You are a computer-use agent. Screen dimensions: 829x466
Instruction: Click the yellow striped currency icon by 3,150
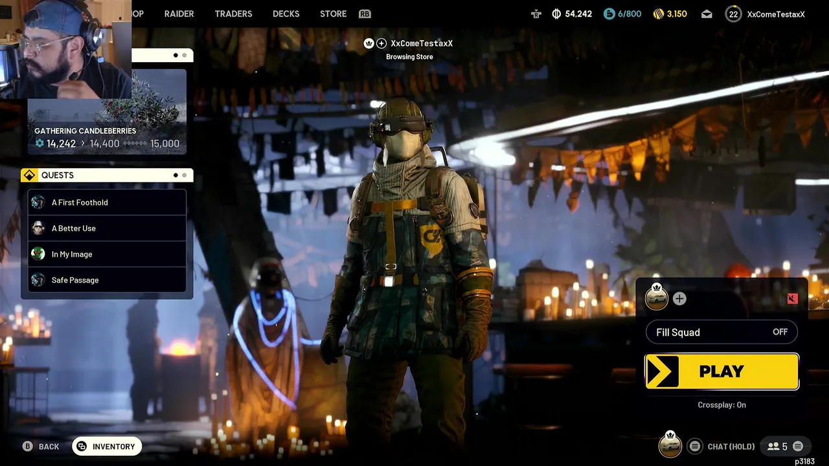pos(659,14)
